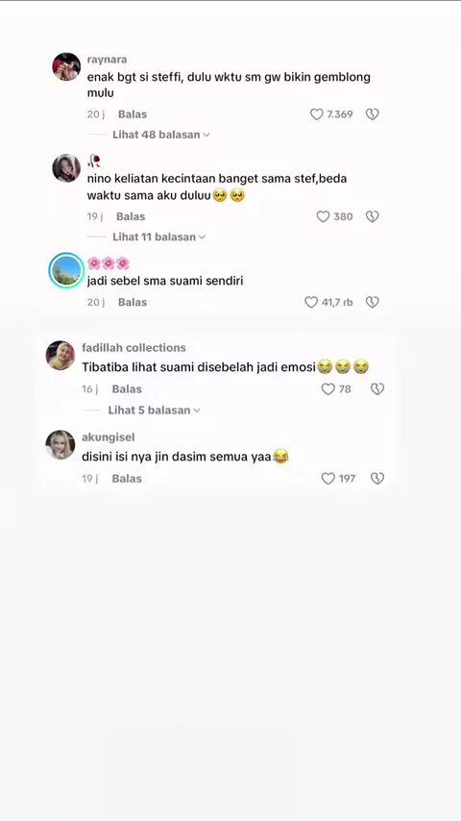Expand Lihat 11 balasan replies
The image size is (461, 821).
[x=159, y=236]
